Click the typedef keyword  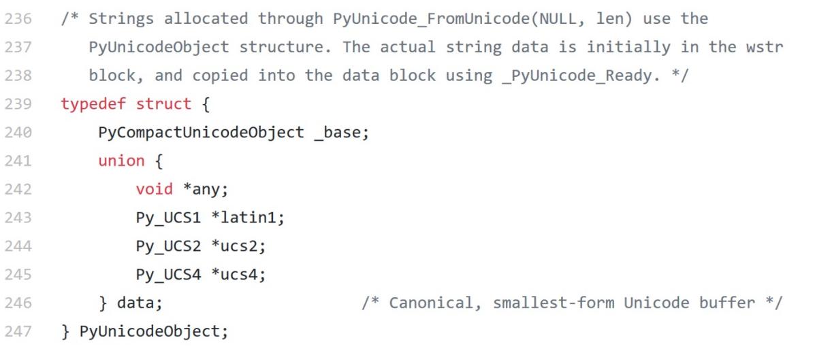pos(93,104)
